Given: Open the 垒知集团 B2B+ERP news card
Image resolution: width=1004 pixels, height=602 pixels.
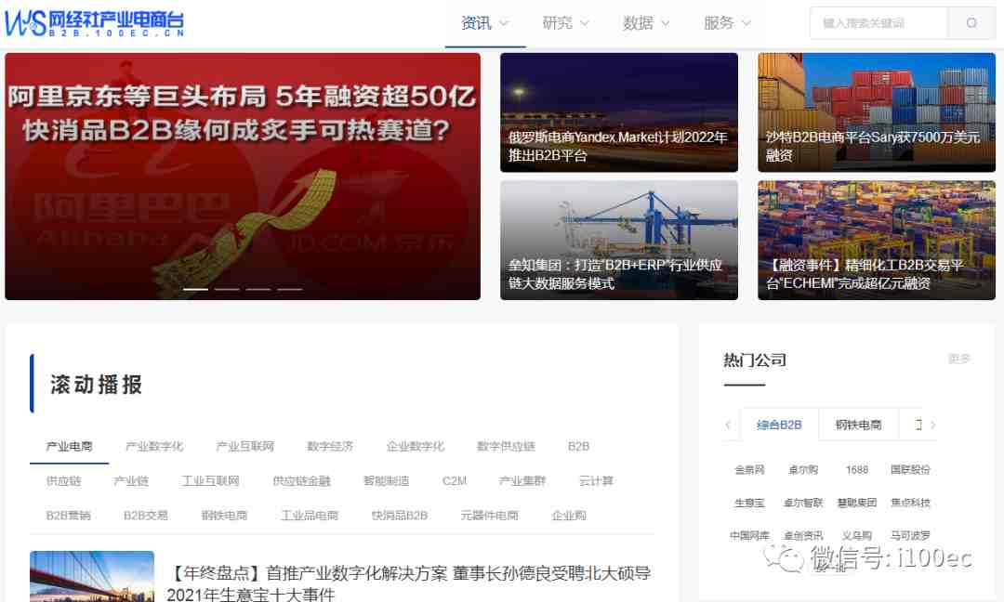Looking at the screenshot, I should (x=618, y=240).
